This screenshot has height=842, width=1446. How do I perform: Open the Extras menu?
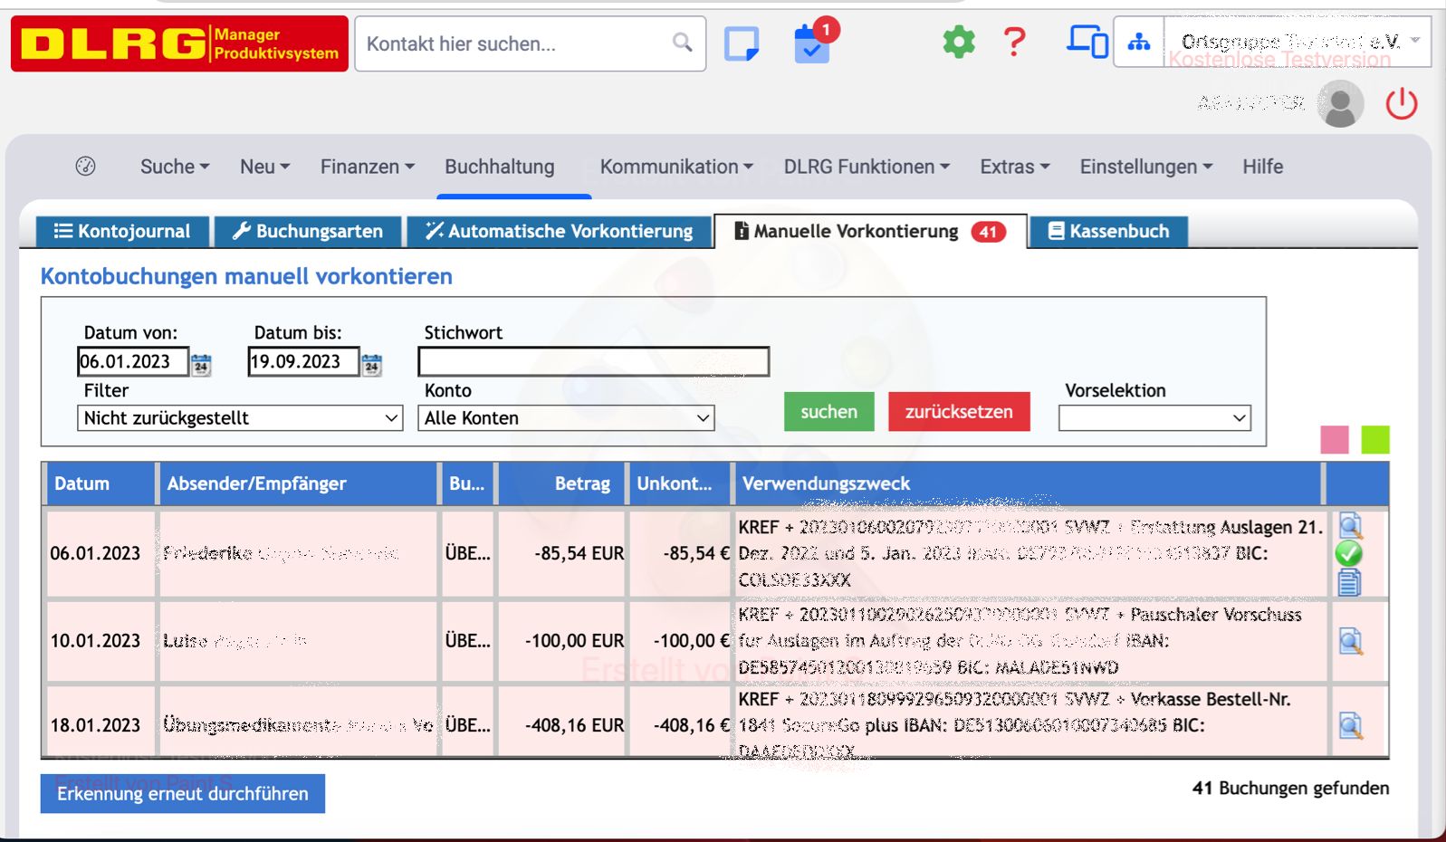point(1015,167)
